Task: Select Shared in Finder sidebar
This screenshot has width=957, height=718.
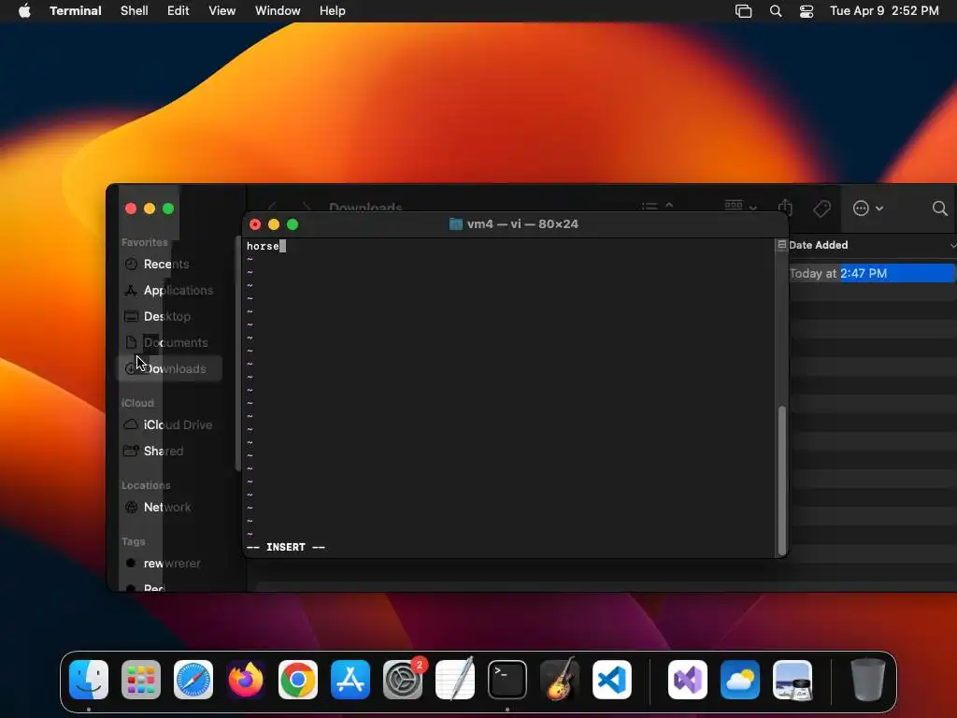Action: point(170,451)
